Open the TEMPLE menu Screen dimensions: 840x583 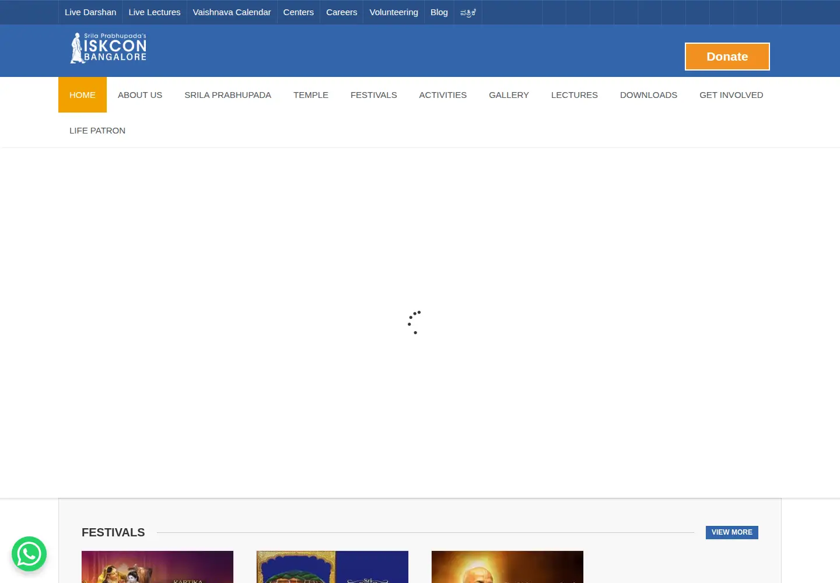[x=311, y=95]
